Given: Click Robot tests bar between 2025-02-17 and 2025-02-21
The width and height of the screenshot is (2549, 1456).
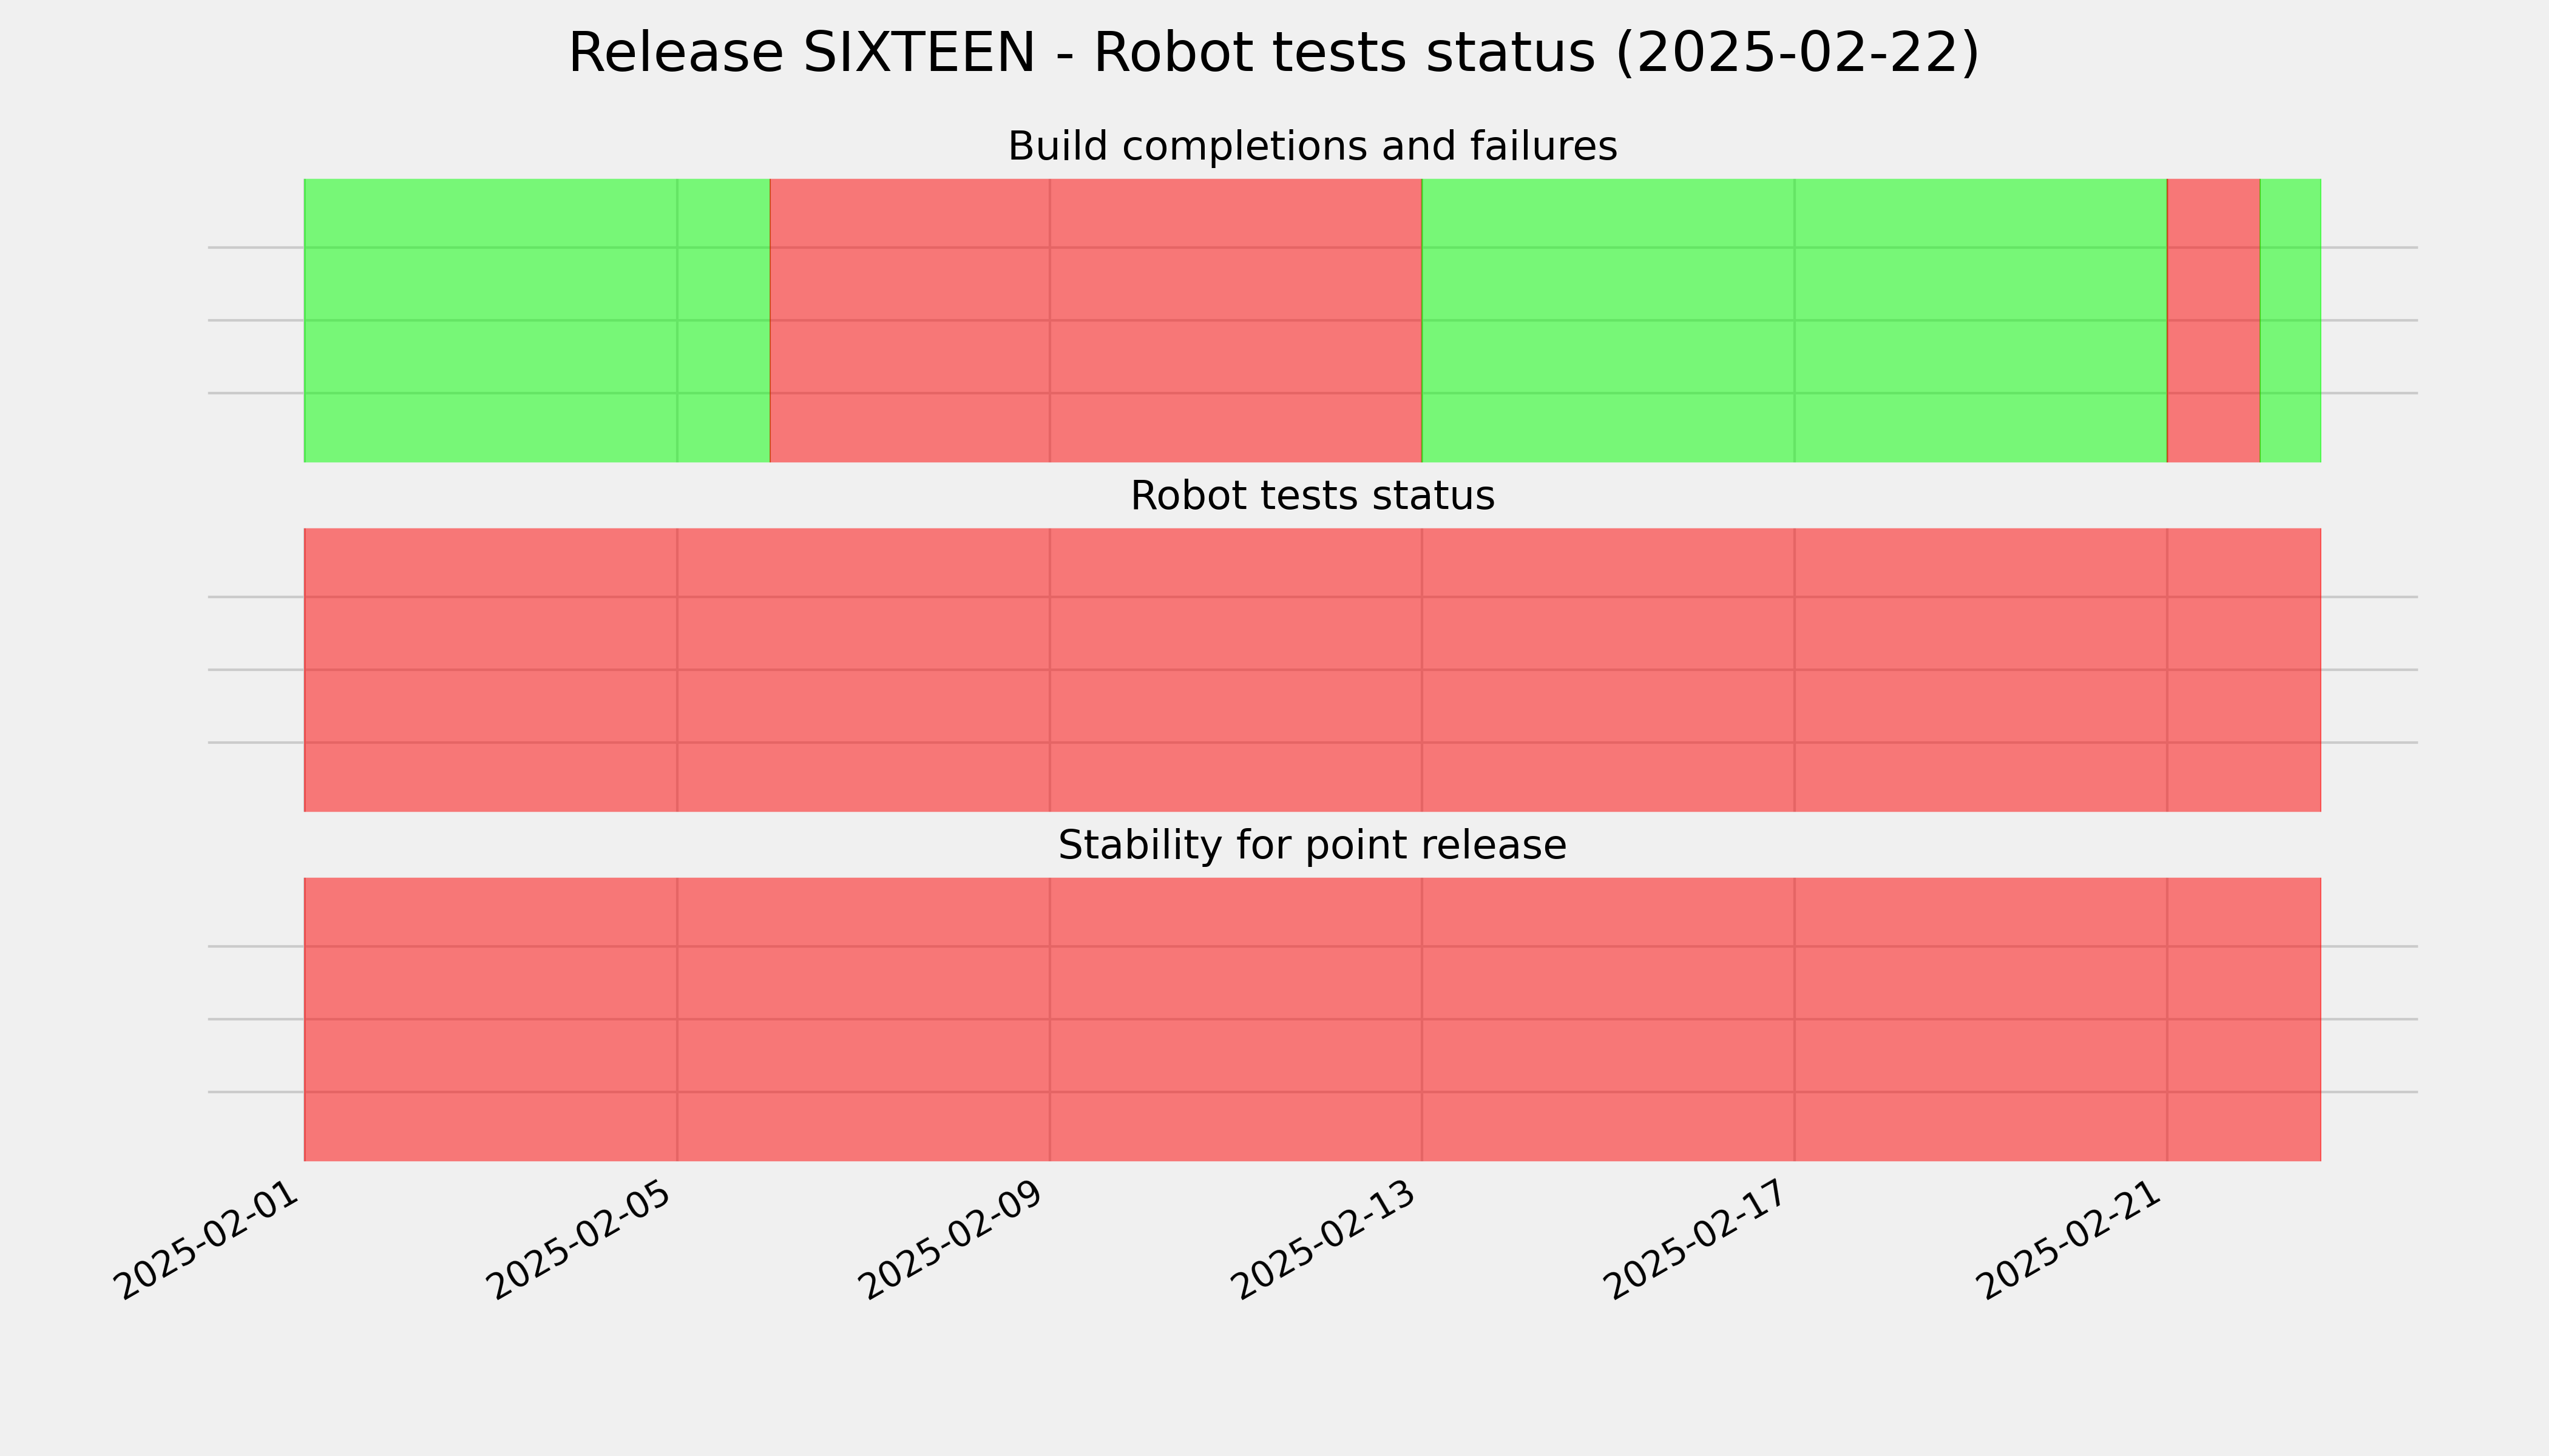Looking at the screenshot, I should click(x=1981, y=670).
